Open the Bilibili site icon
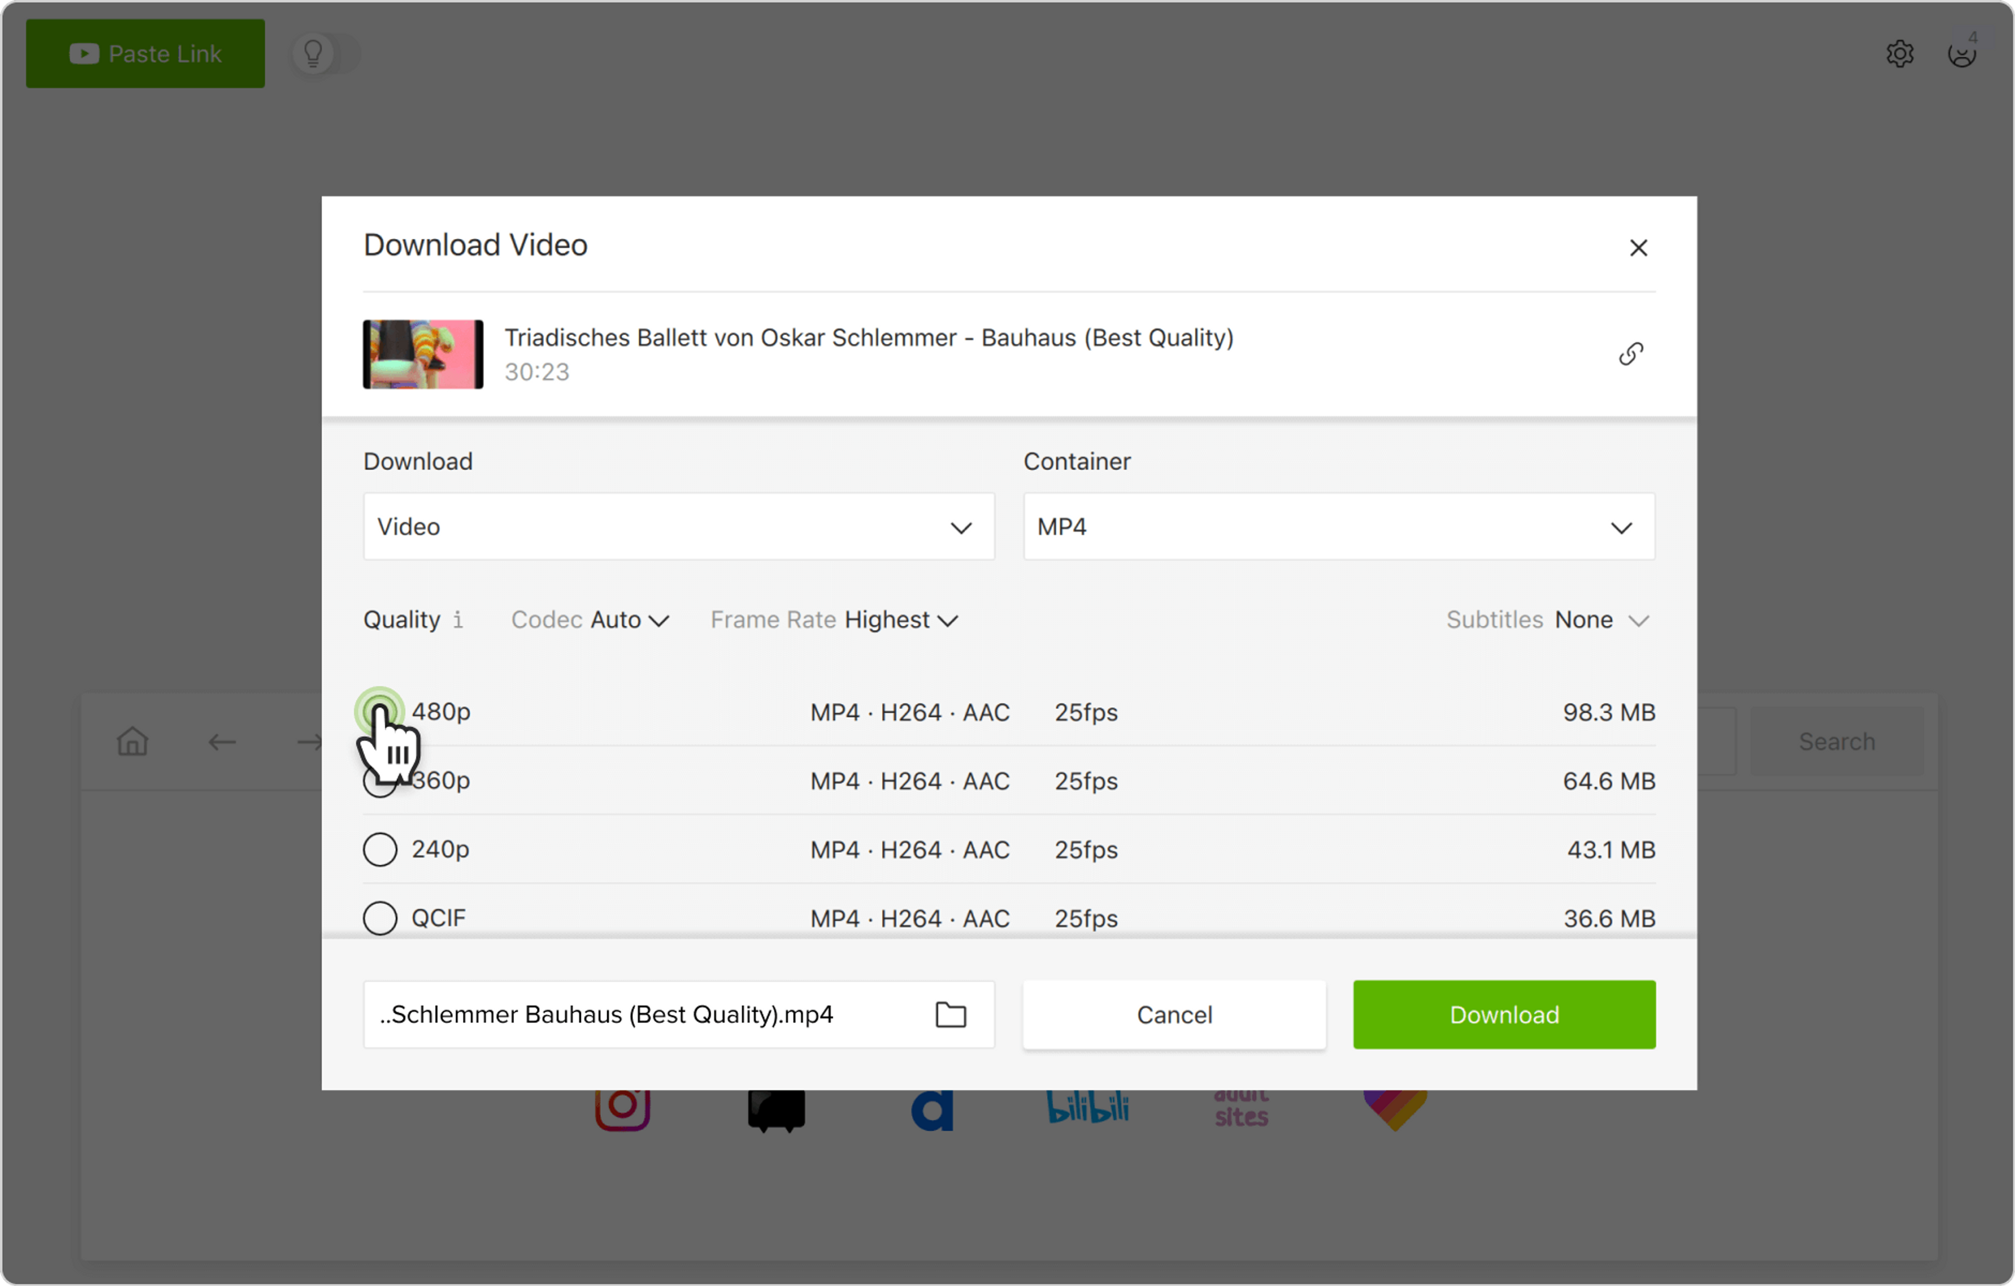The image size is (2015, 1286). pos(1087,1108)
